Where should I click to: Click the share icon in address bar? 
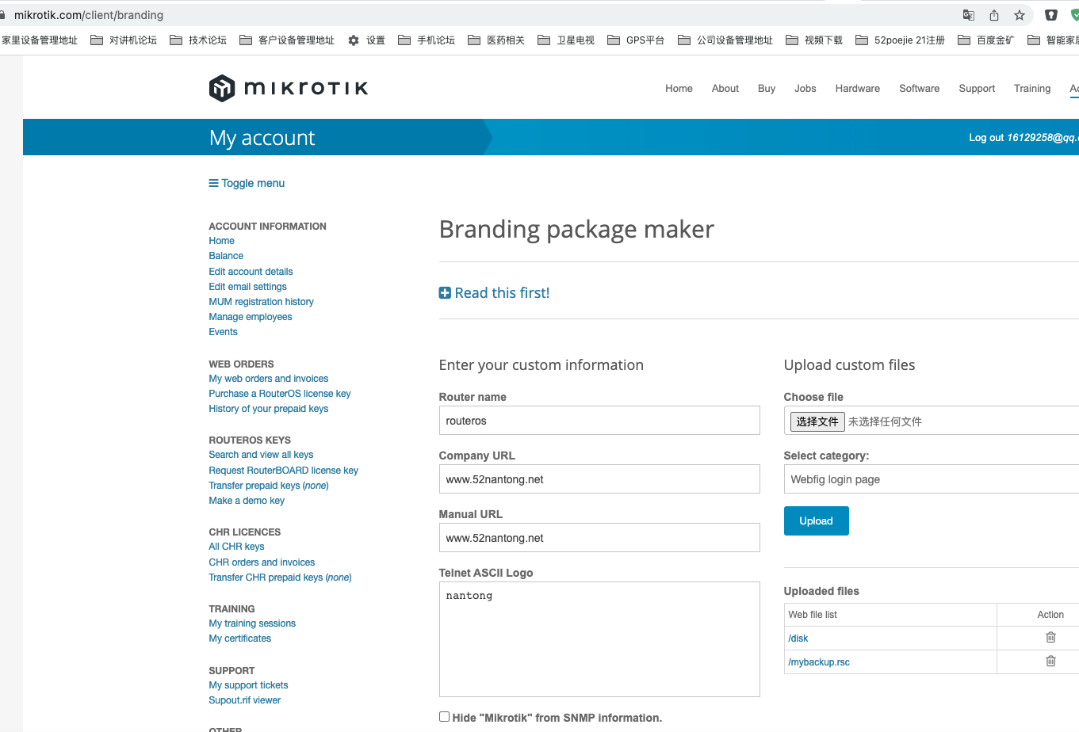(x=994, y=15)
